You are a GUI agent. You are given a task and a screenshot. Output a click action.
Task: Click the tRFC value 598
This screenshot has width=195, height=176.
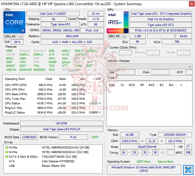tap(188, 152)
